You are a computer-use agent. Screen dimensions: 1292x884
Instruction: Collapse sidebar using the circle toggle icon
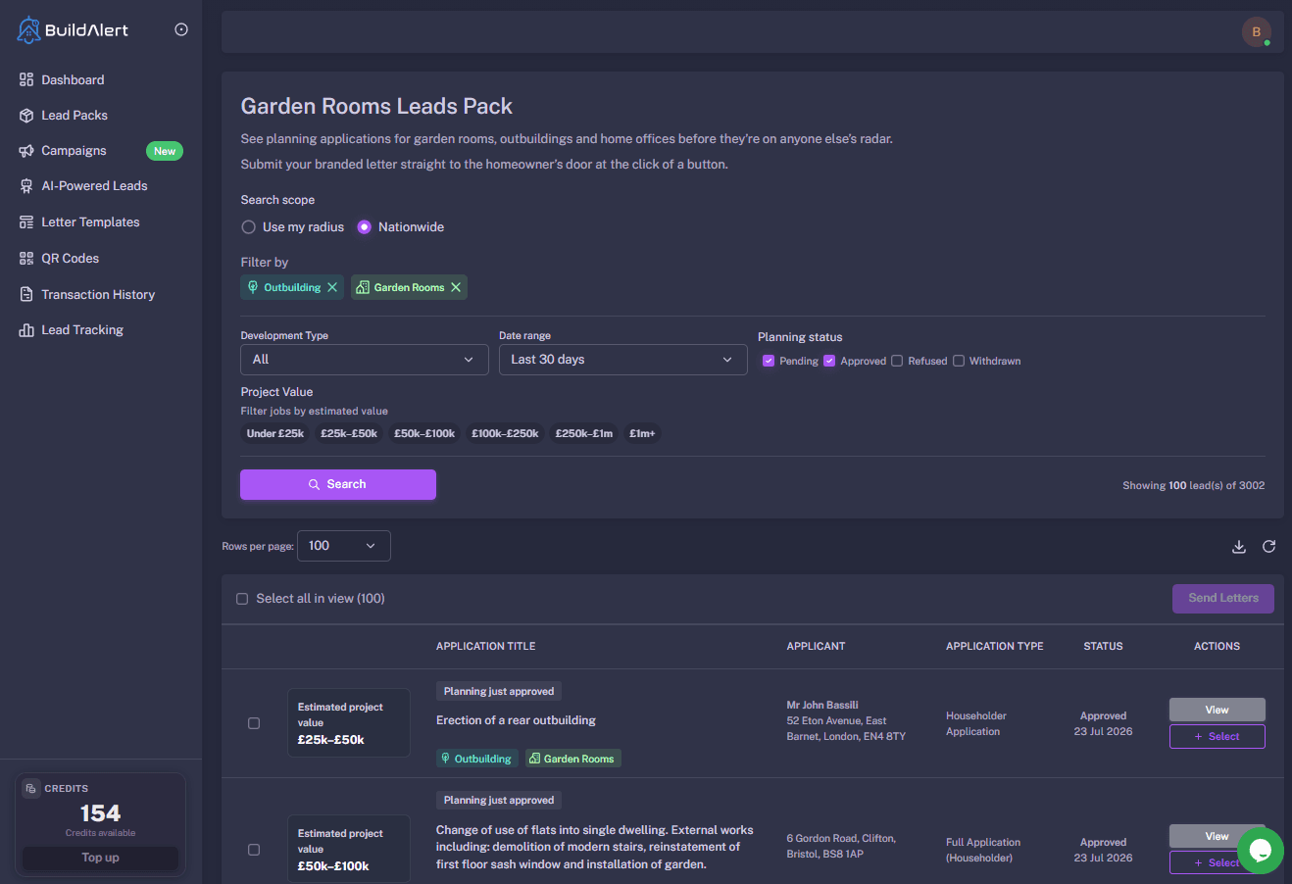tap(181, 29)
